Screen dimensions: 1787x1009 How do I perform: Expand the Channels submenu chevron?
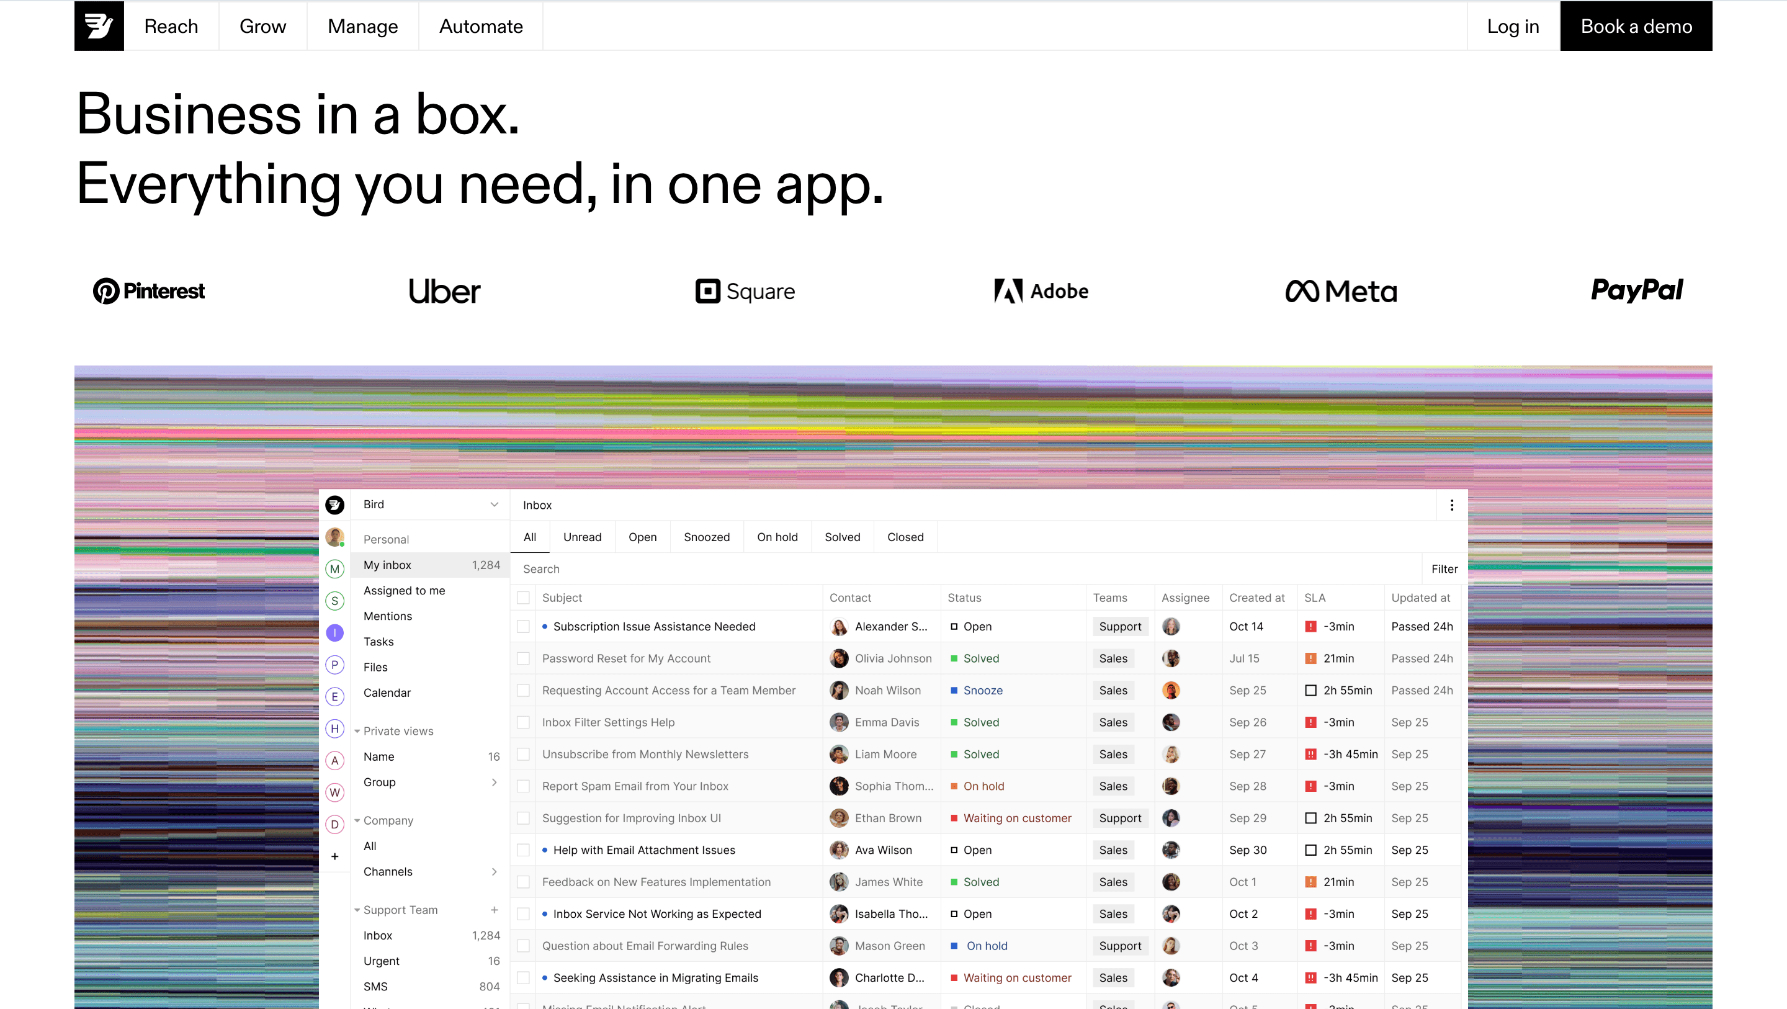click(494, 872)
